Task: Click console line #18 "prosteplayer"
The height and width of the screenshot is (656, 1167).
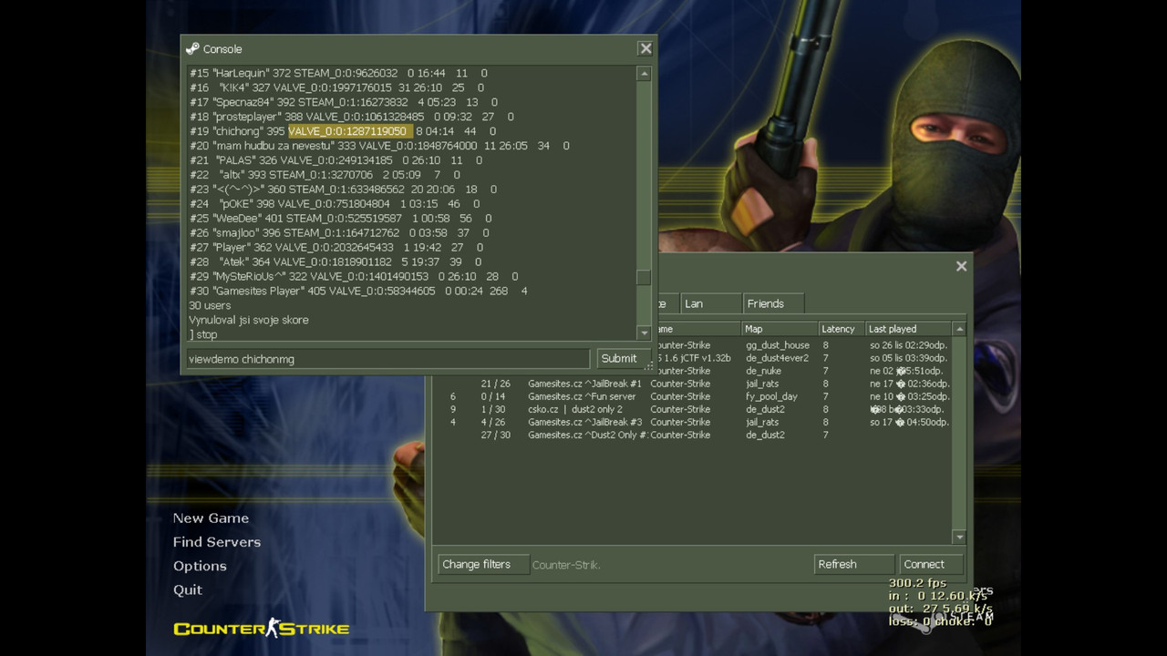Action: coord(352,117)
